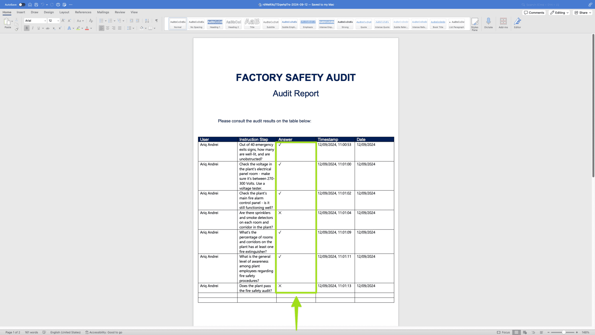Toggle the AutoSave switch
The height and width of the screenshot is (335, 595).
tap(22, 5)
